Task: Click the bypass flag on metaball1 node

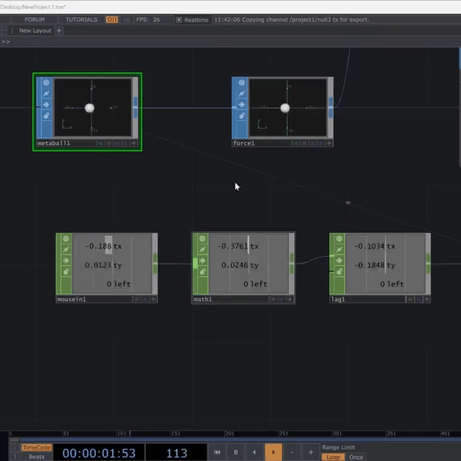Action: coord(46,104)
